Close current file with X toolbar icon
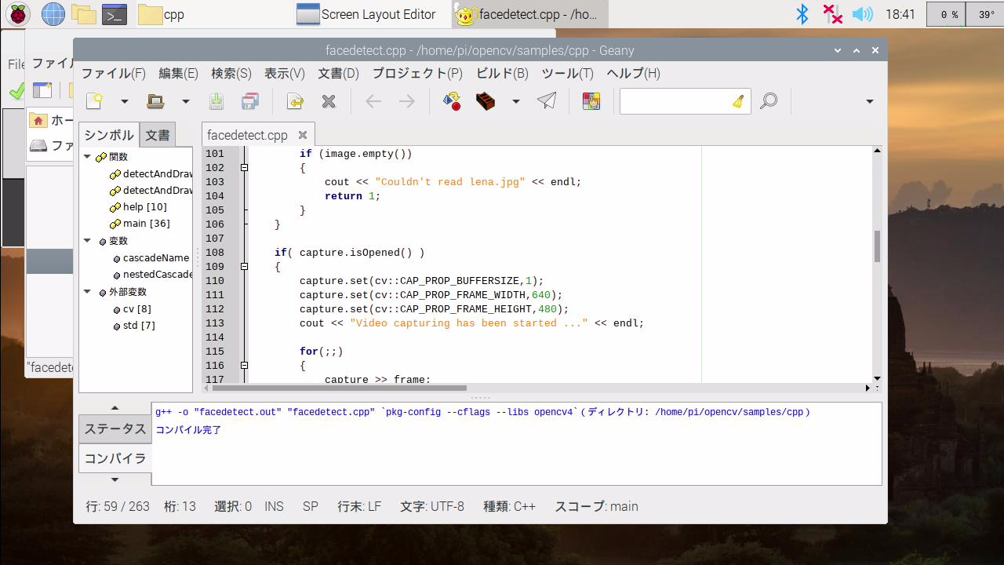 click(x=329, y=101)
